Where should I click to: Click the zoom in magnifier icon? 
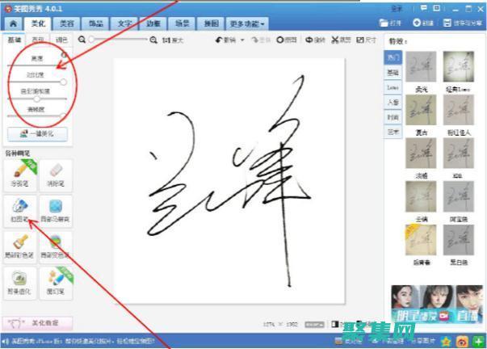click(153, 40)
